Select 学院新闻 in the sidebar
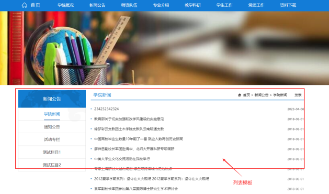The image size is (329, 194). (52, 114)
